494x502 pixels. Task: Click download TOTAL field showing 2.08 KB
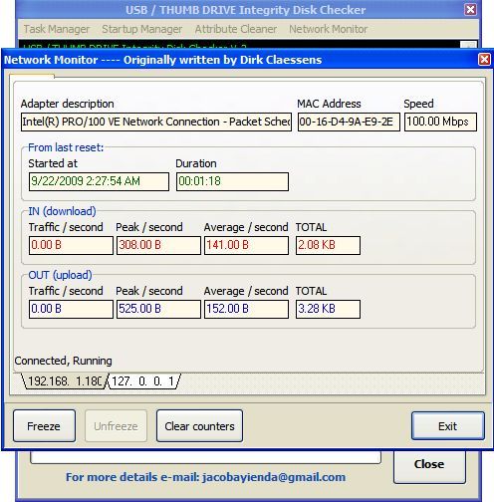[328, 245]
